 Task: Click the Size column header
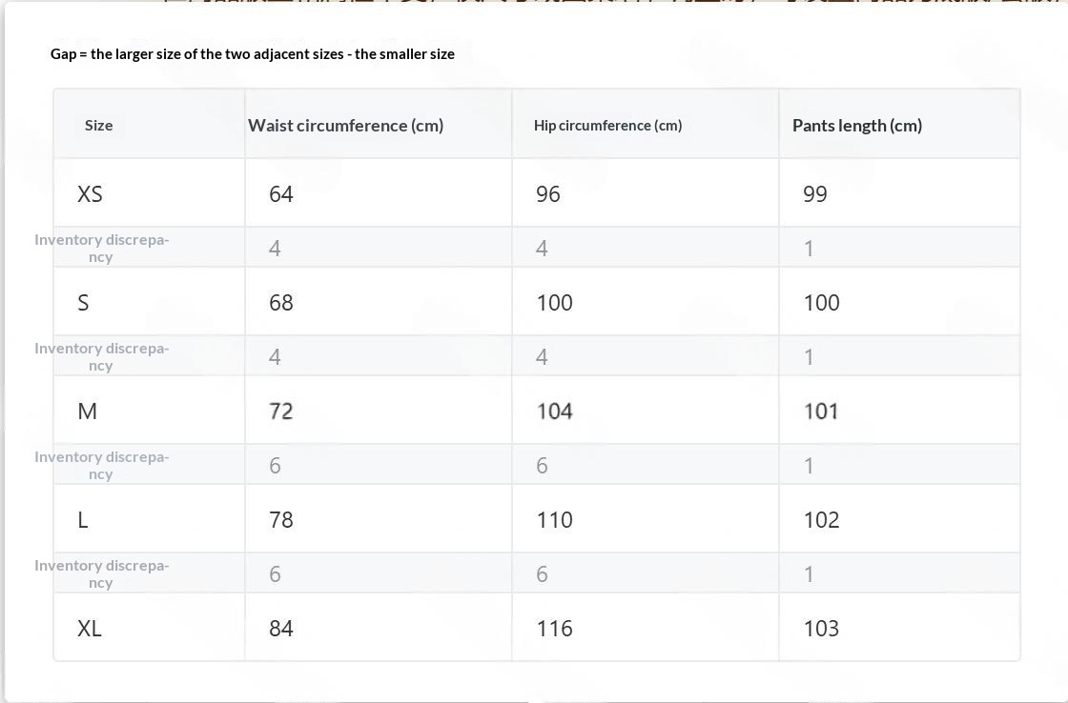99,125
